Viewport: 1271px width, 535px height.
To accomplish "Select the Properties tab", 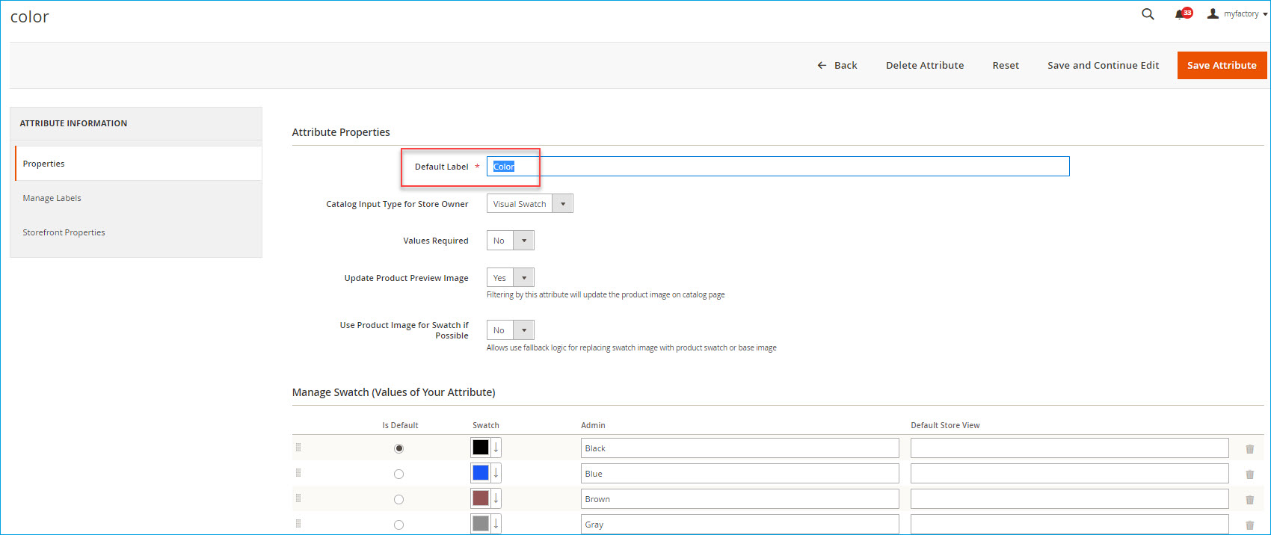I will [138, 164].
